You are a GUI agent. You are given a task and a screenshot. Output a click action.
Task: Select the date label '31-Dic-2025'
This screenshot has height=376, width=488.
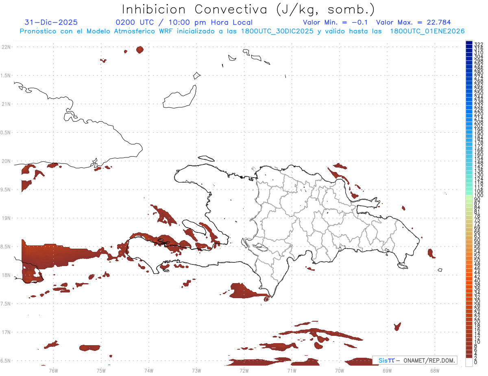[x=51, y=23]
